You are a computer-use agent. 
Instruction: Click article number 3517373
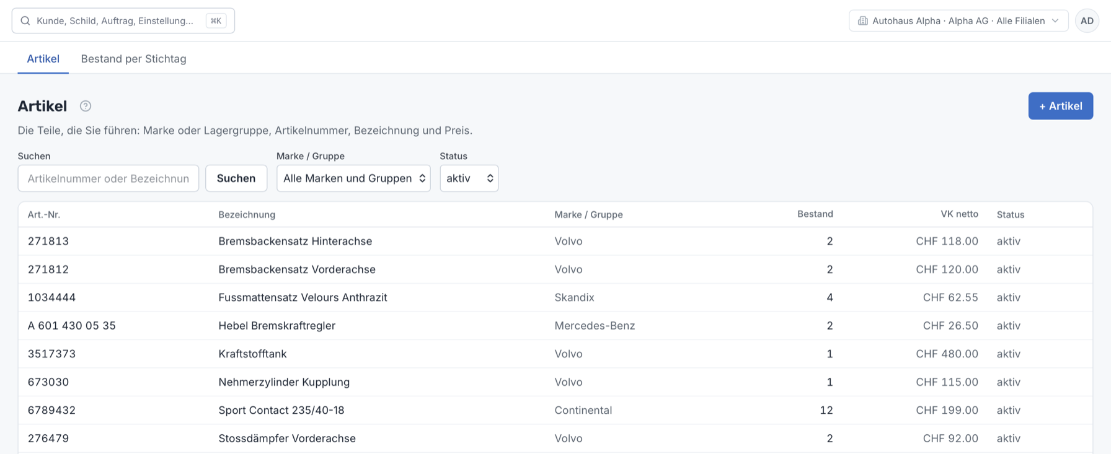point(51,354)
